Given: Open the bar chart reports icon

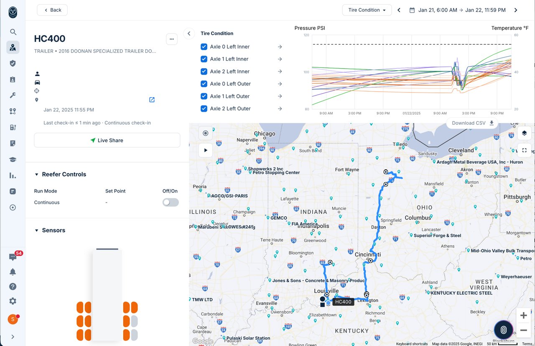Looking at the screenshot, I should click(x=13, y=175).
